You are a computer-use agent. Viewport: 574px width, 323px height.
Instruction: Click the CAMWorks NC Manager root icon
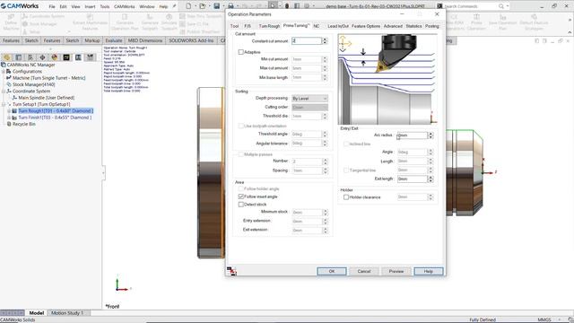pos(4,65)
